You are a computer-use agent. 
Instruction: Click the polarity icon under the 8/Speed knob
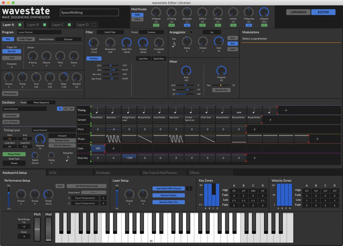point(264,25)
